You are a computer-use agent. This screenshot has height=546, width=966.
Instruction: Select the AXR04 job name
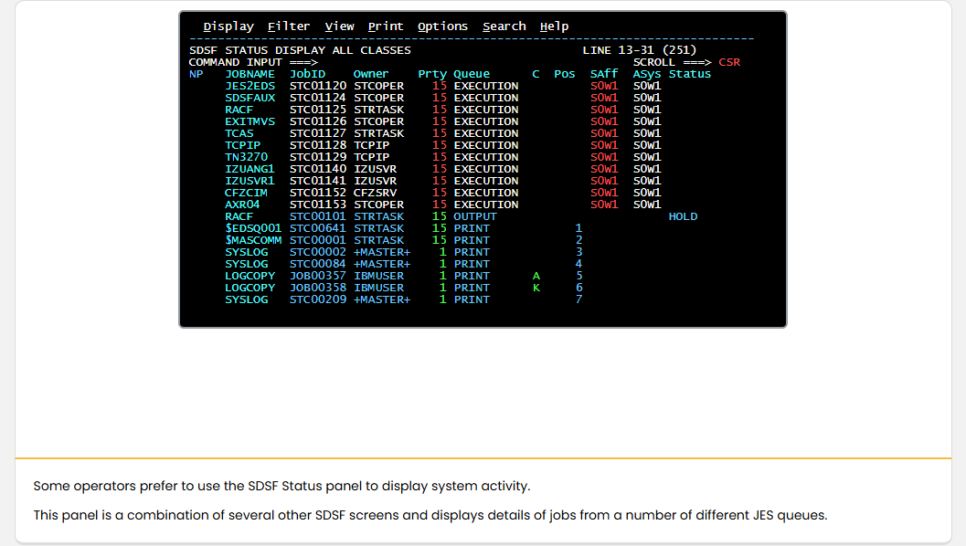[243, 205]
